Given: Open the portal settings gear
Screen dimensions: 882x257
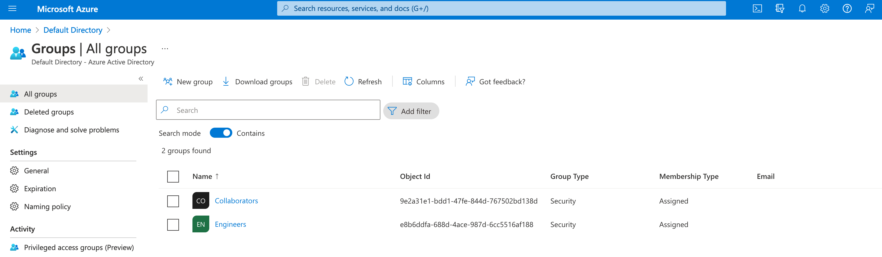Looking at the screenshot, I should (824, 9).
